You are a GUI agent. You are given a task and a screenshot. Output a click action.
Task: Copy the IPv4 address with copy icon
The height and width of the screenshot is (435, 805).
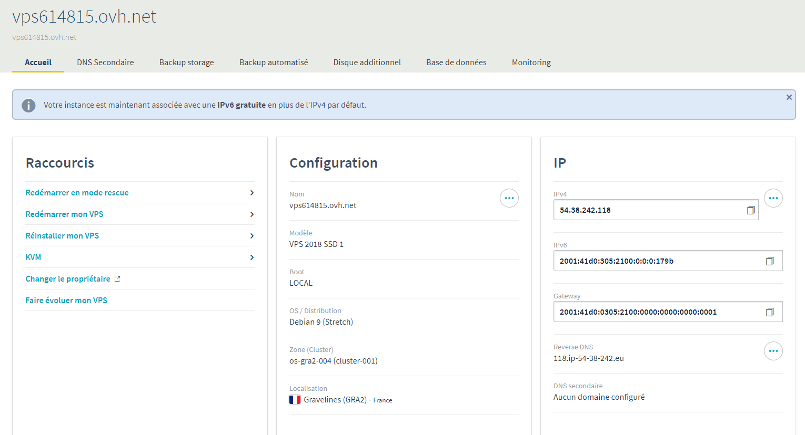click(x=750, y=210)
